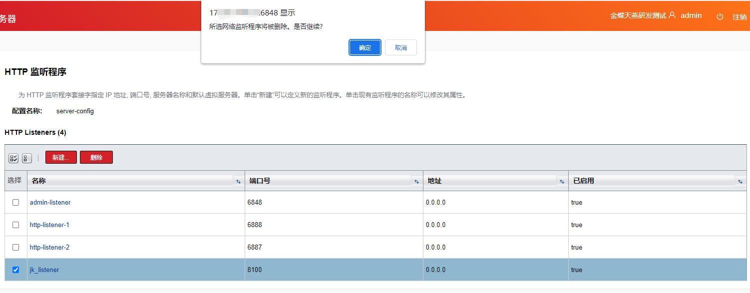Image resolution: width=750 pixels, height=293 pixels.
Task: Click the user icon next to admin
Action: [672, 15]
